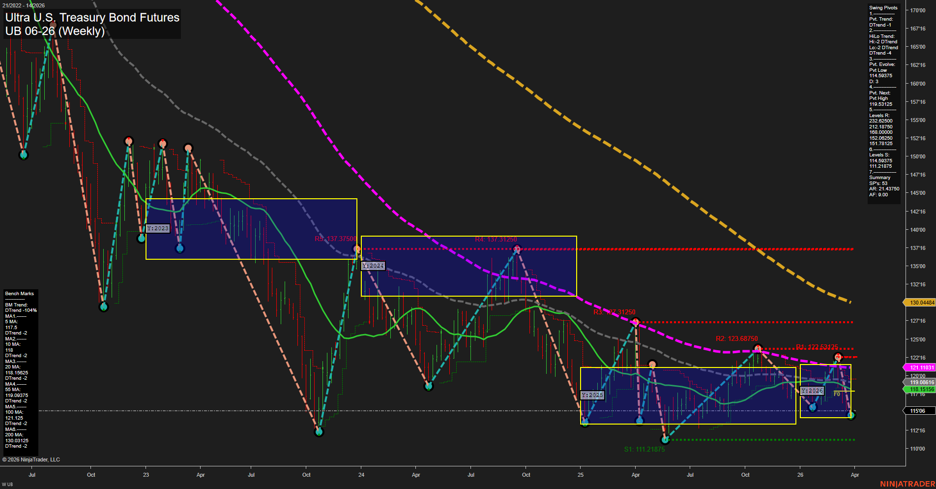Viewport: 936px width, 489px height.
Task: Click the white 115'06 last price marker
Action: [917, 410]
